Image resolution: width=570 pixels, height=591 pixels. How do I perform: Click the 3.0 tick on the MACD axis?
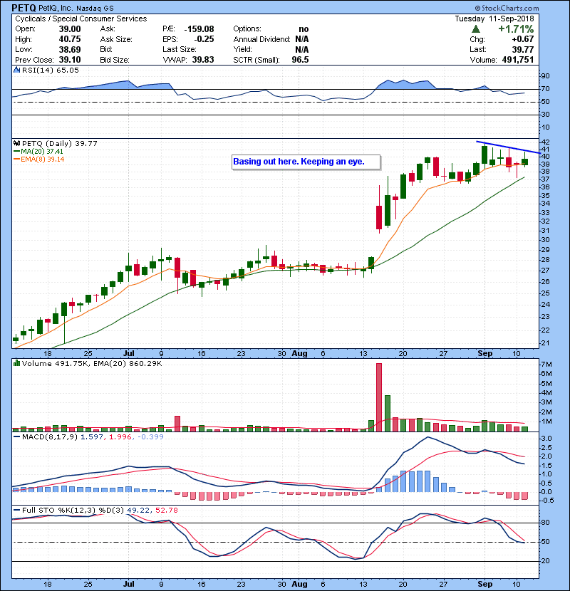pos(547,439)
